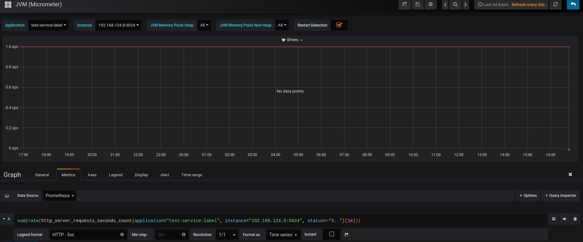Click the Refresh every 30s text
This screenshot has height=242, width=583.
528,4
